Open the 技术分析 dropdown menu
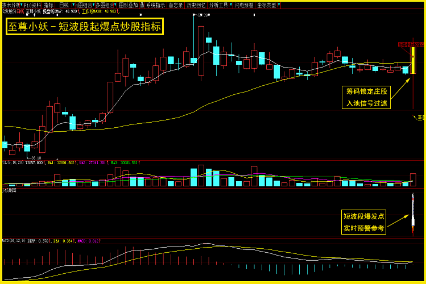Screen dimensions: 426x284 click(x=11, y=5)
